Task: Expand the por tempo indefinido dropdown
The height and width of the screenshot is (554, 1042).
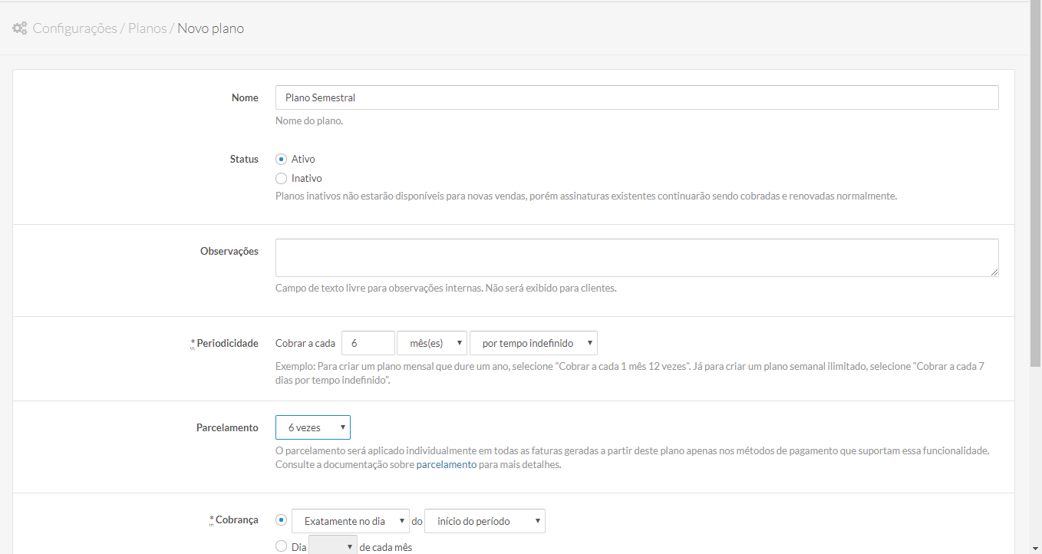Action: (533, 343)
